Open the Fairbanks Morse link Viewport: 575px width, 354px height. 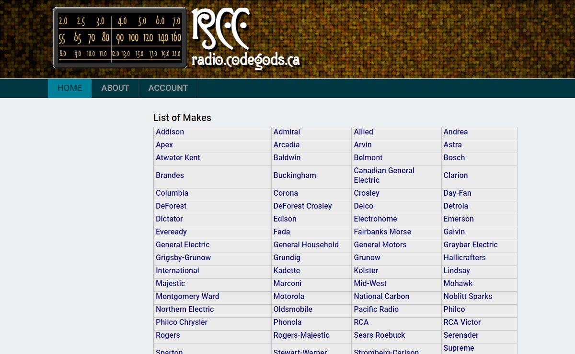tap(382, 232)
